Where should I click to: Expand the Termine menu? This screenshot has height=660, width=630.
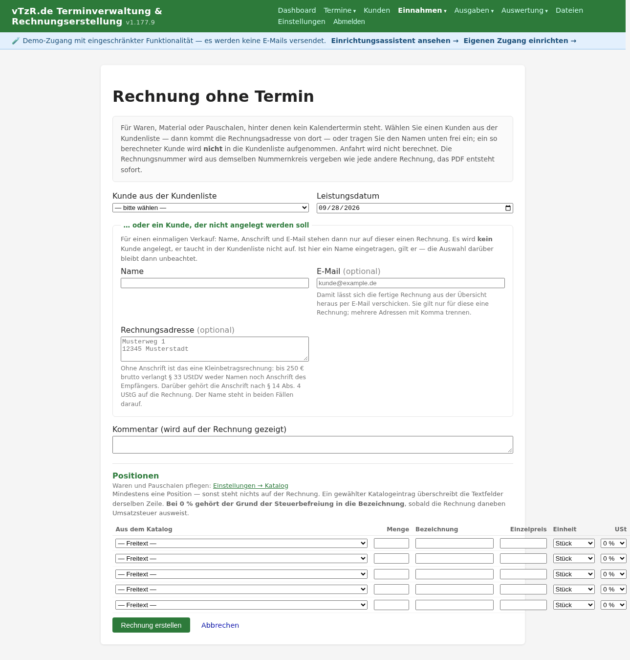pos(340,10)
